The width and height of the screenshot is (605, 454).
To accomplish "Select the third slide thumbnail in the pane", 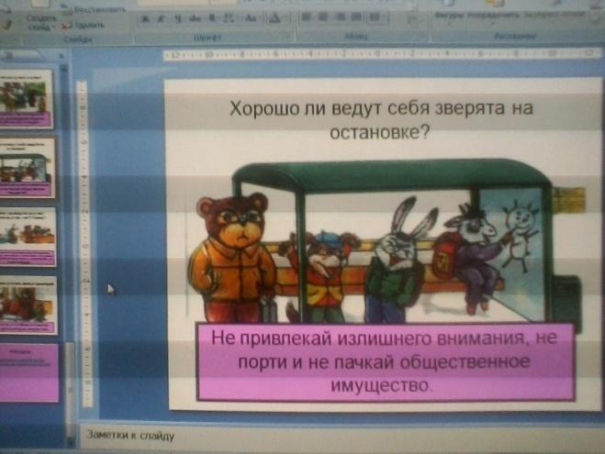I will 28,237.
